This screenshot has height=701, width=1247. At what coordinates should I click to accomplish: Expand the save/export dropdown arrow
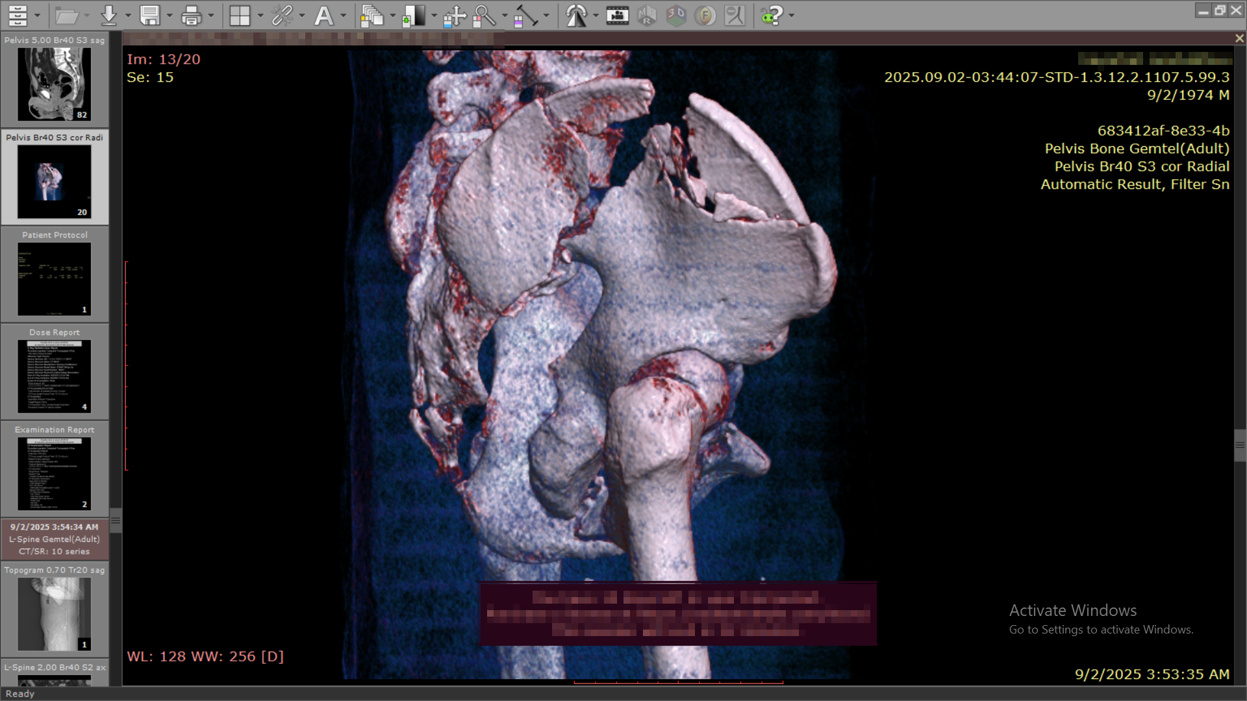(x=169, y=16)
